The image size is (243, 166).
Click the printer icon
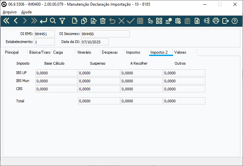[x=216, y=21]
